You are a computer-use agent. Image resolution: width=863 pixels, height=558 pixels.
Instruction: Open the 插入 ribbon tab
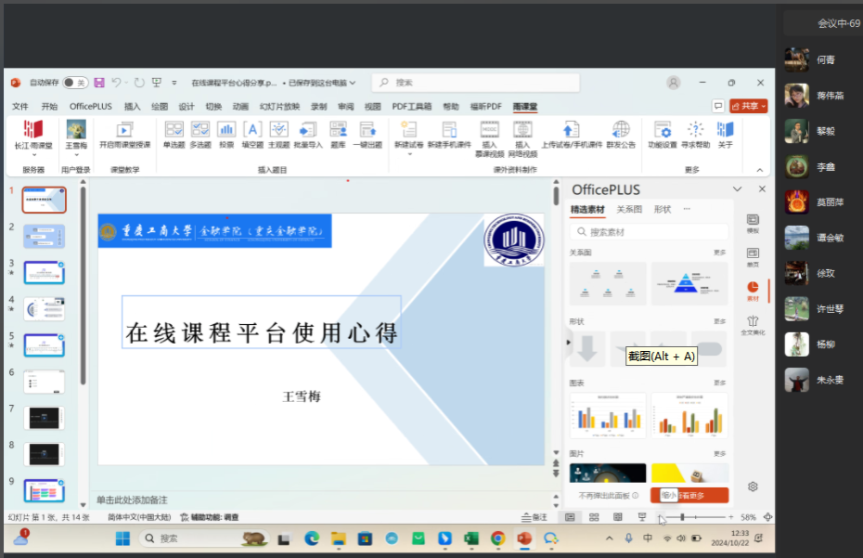(132, 107)
